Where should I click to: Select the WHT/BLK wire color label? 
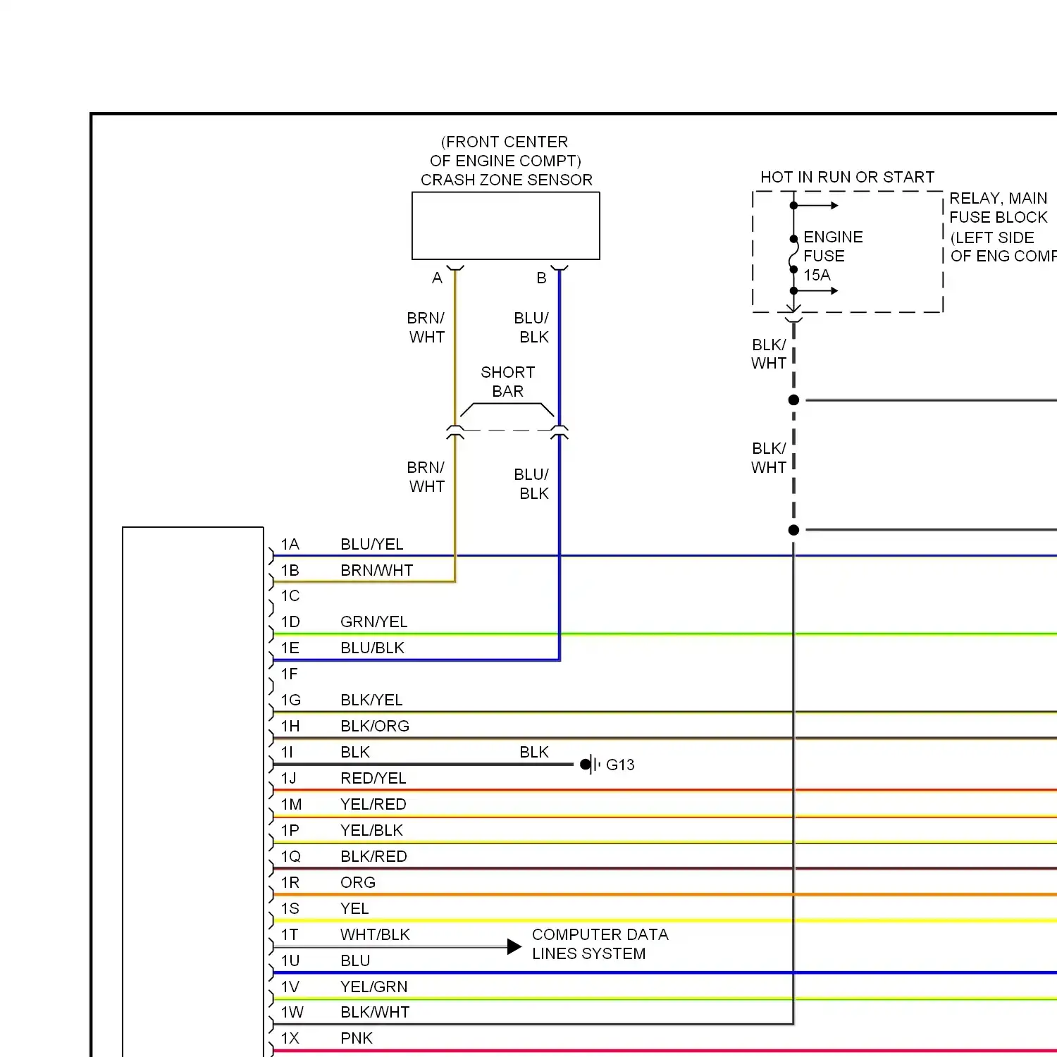[375, 934]
